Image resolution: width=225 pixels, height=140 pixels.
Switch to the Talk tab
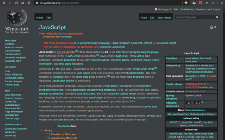pos(49,18)
